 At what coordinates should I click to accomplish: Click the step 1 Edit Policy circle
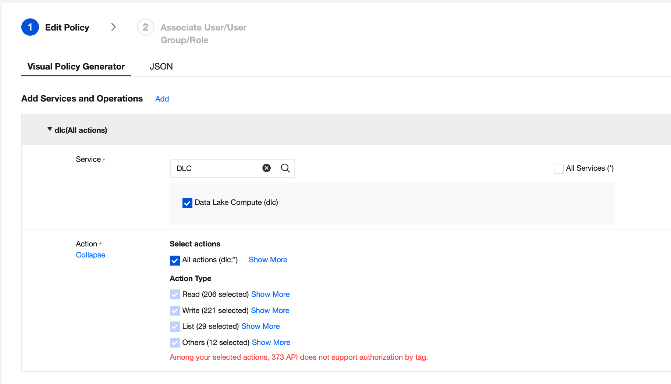30,27
